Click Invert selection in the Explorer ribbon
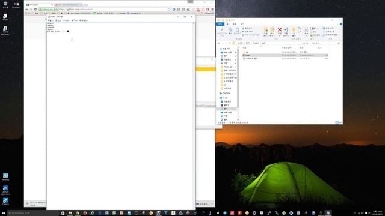 click(x=330, y=35)
